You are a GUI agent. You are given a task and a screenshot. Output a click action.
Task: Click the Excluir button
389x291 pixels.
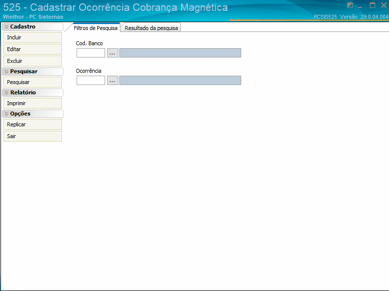[x=32, y=61]
